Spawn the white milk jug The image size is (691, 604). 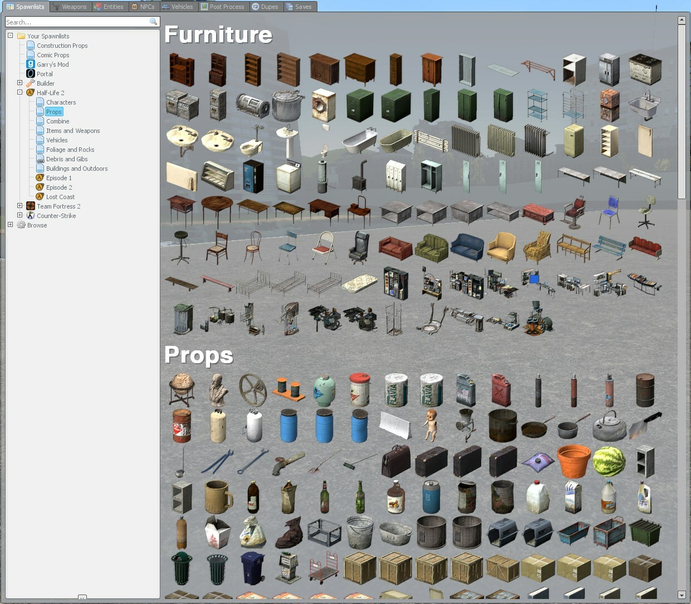pyautogui.click(x=538, y=497)
